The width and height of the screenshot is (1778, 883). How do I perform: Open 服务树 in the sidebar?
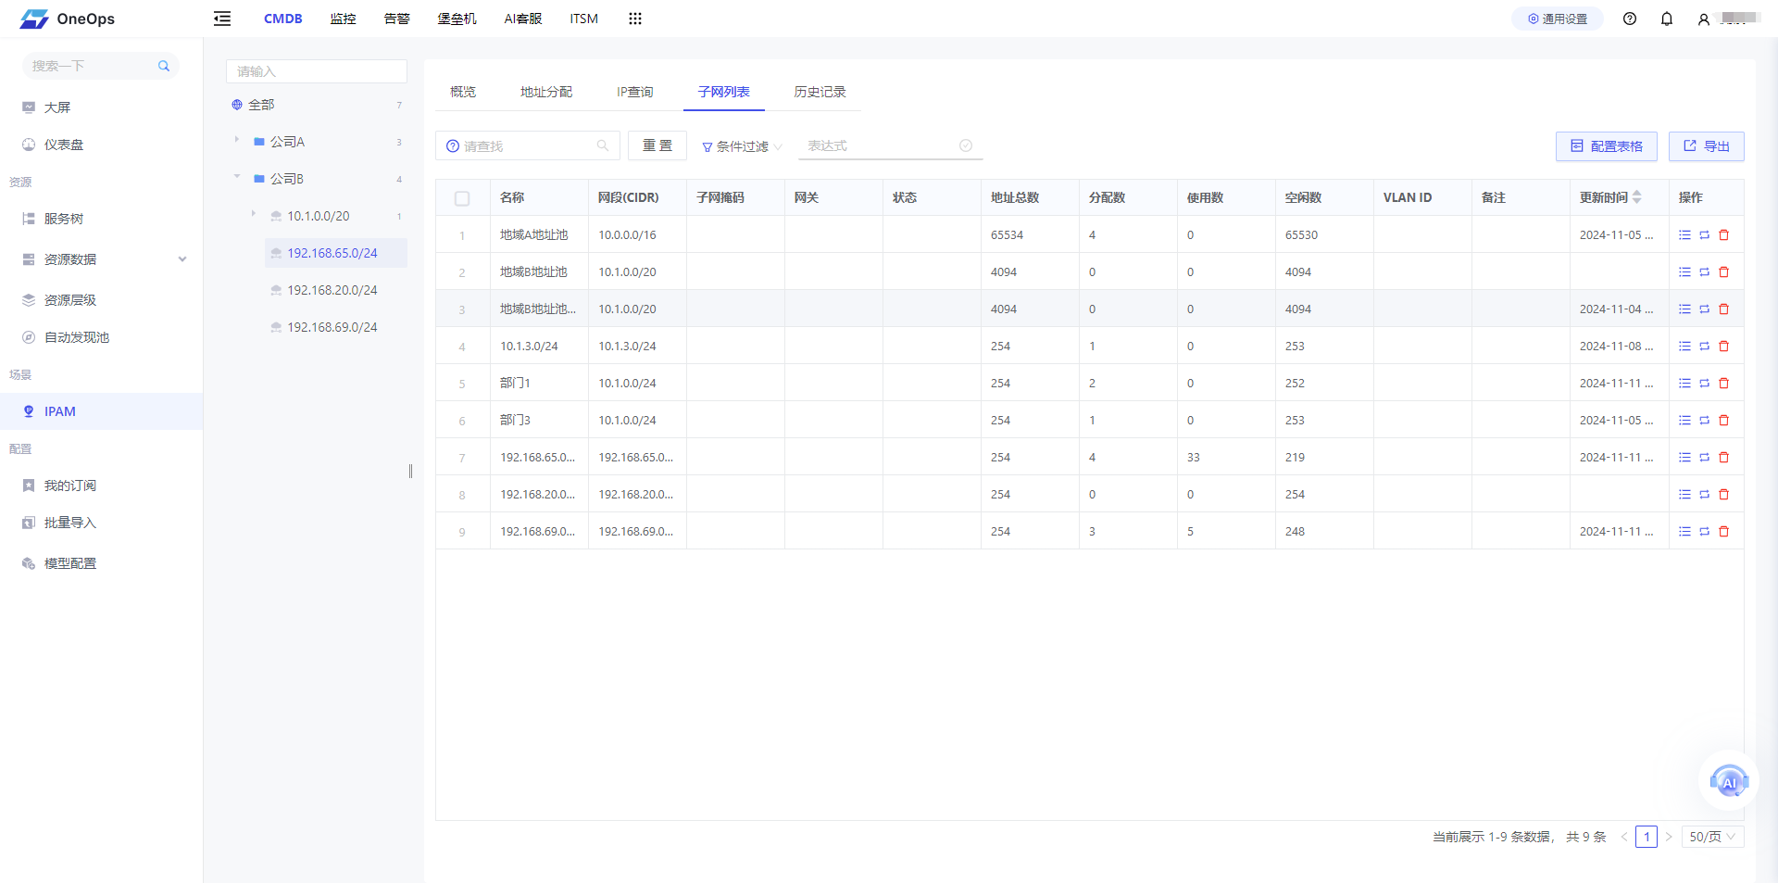[64, 219]
